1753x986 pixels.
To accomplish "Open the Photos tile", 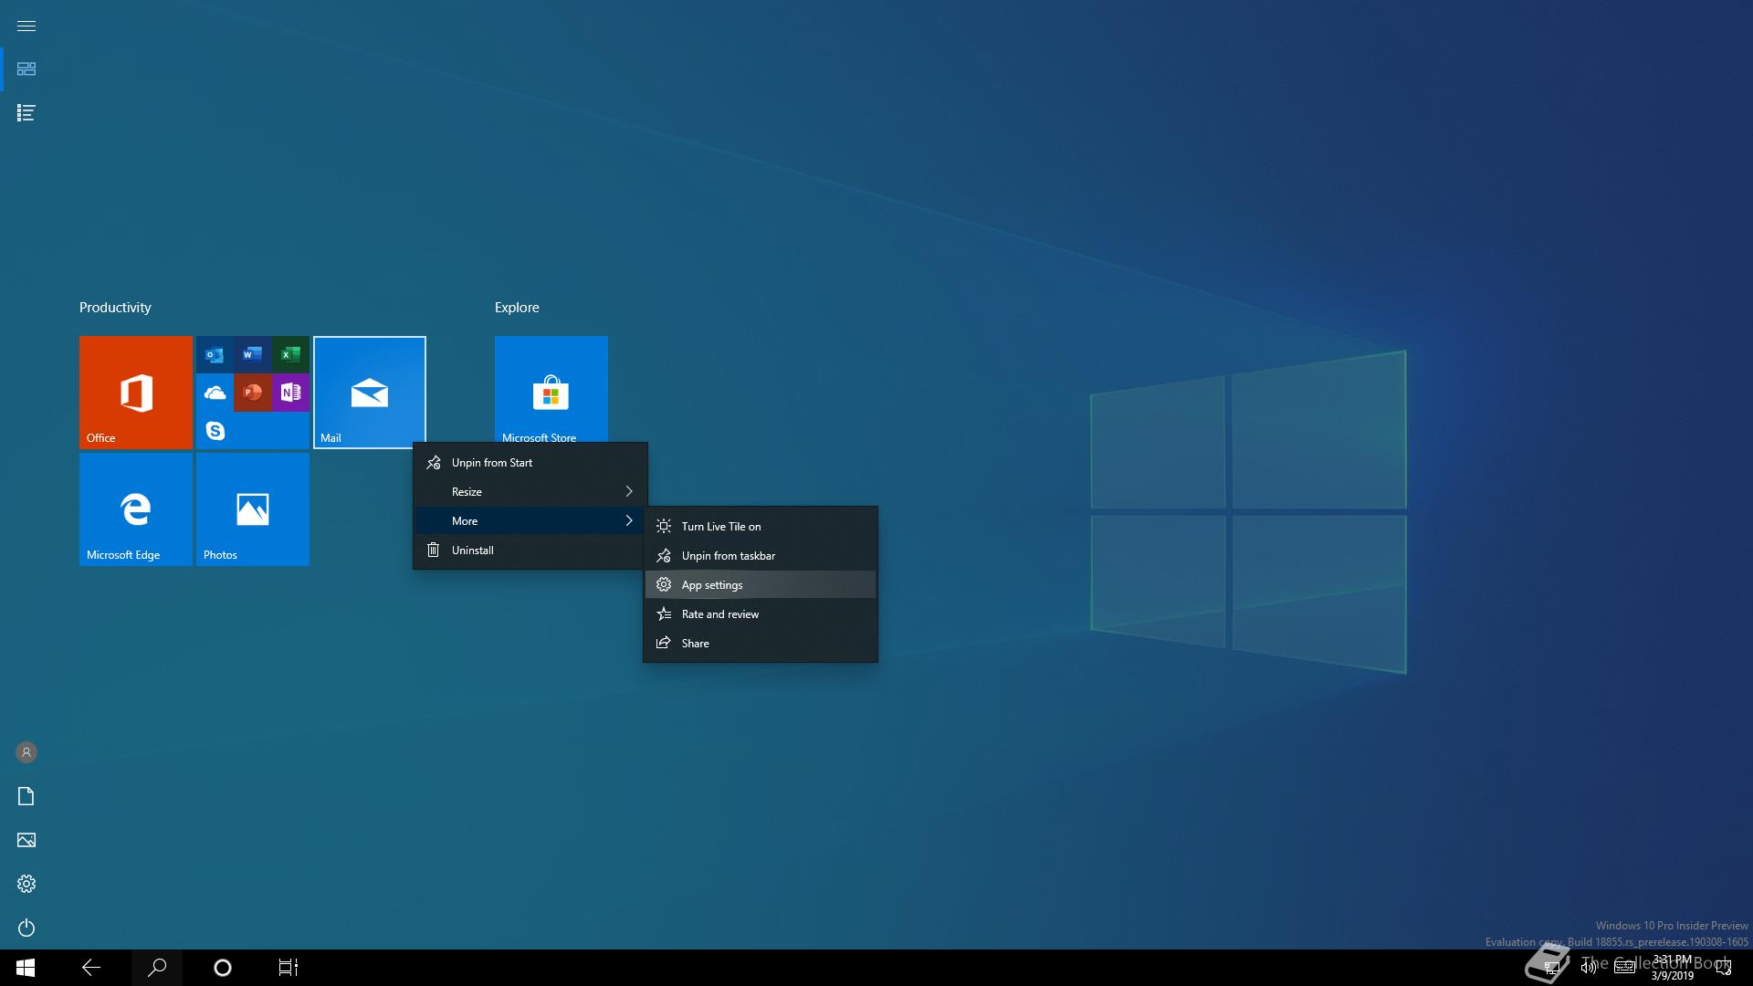I will 253,509.
